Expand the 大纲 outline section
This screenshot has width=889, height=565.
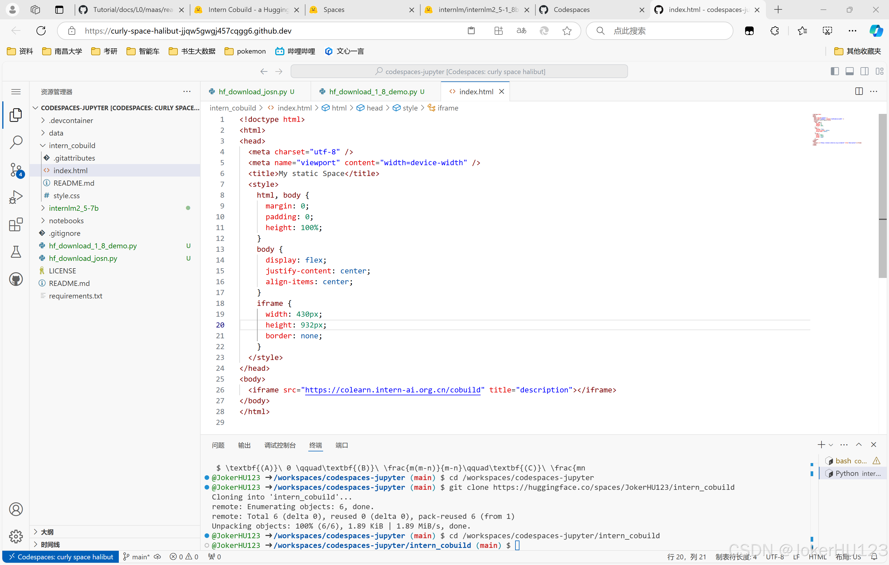pyautogui.click(x=47, y=532)
